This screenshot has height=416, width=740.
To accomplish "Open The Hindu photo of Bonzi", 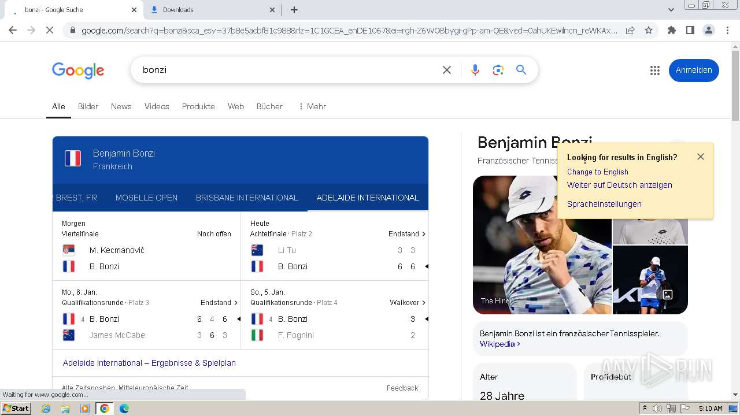I will (542, 245).
